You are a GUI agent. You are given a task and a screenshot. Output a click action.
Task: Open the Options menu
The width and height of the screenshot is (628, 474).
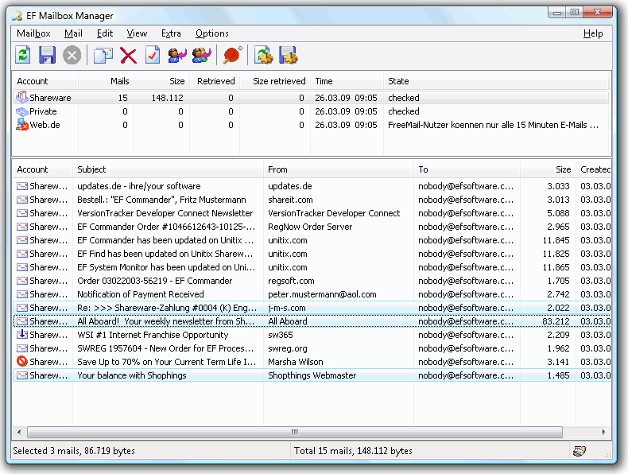pos(212,33)
